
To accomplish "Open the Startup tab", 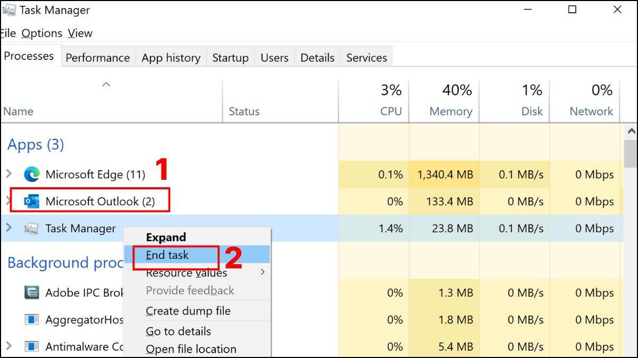I will pyautogui.click(x=230, y=58).
